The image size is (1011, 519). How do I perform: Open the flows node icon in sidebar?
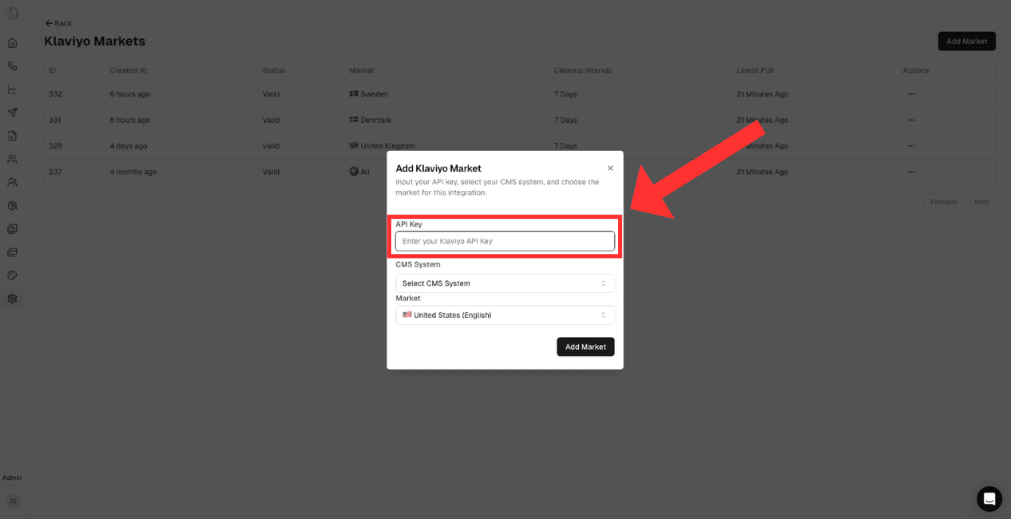coord(12,66)
